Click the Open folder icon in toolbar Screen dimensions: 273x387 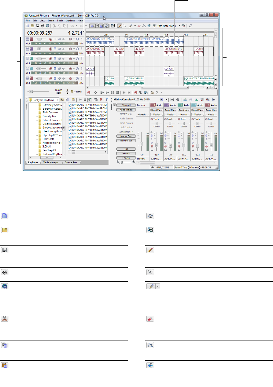point(32,26)
